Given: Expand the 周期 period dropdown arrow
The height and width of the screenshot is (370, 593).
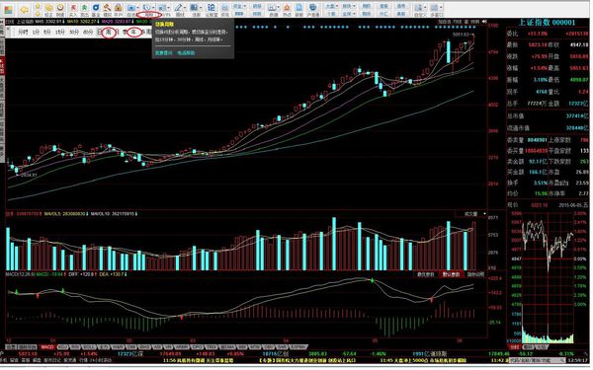Looking at the screenshot, I should pos(153,8).
